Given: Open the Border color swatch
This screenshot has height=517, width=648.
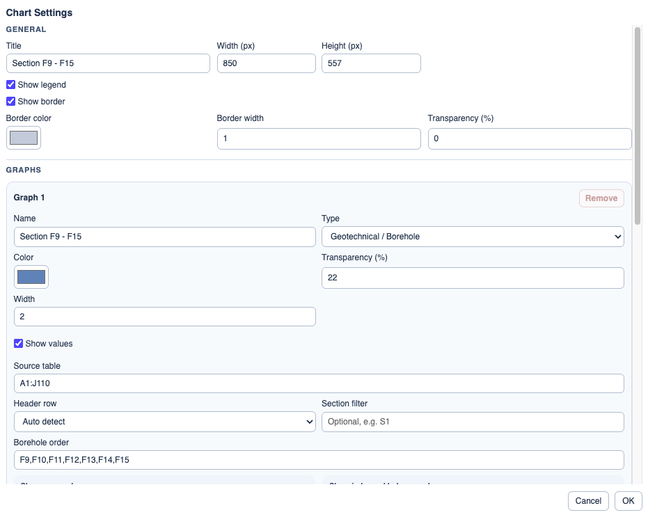Looking at the screenshot, I should pos(24,138).
